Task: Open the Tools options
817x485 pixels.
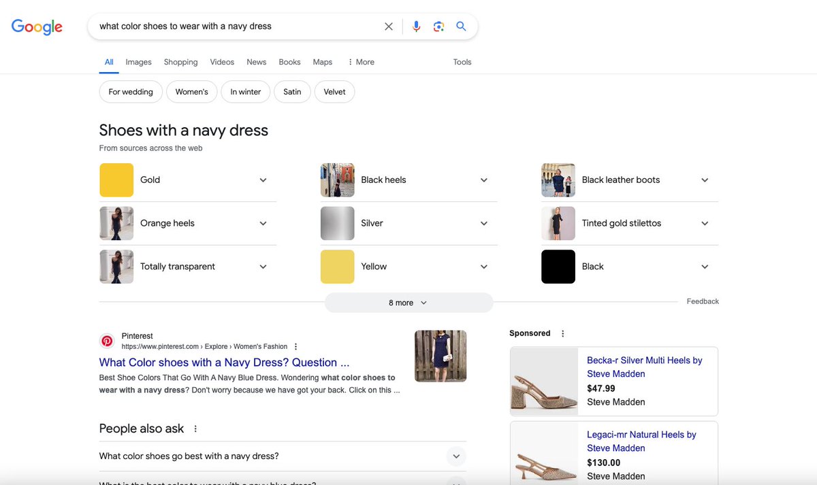Action: click(462, 62)
